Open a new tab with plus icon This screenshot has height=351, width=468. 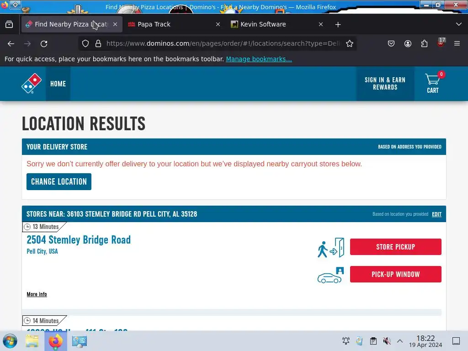pos(338,25)
